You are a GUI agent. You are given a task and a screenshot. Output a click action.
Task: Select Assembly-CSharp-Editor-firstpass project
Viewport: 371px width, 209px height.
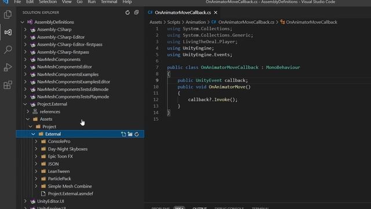coord(70,45)
